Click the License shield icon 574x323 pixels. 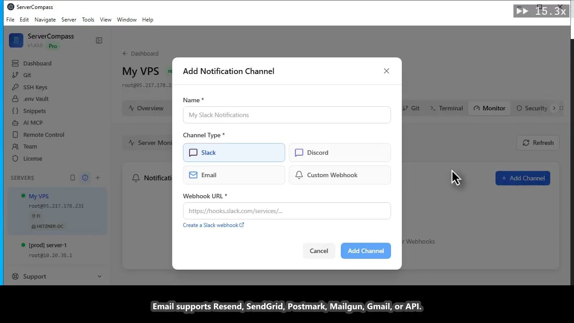pos(15,158)
